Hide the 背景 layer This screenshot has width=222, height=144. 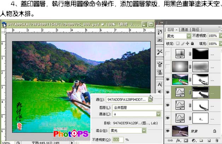coord(168,131)
